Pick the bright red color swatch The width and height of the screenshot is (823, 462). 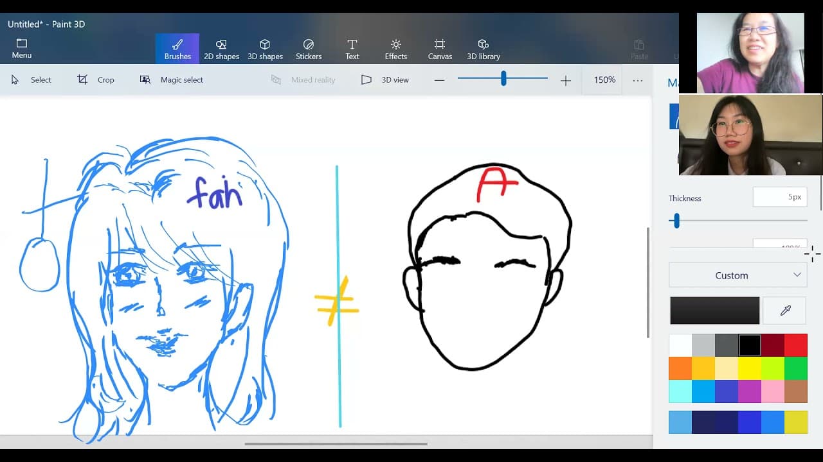point(796,345)
